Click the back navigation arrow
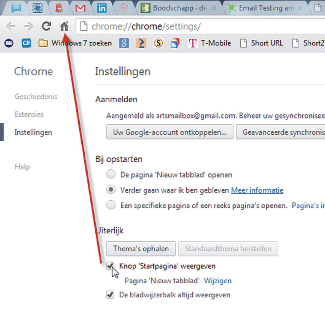325x314 pixels. tap(11, 26)
